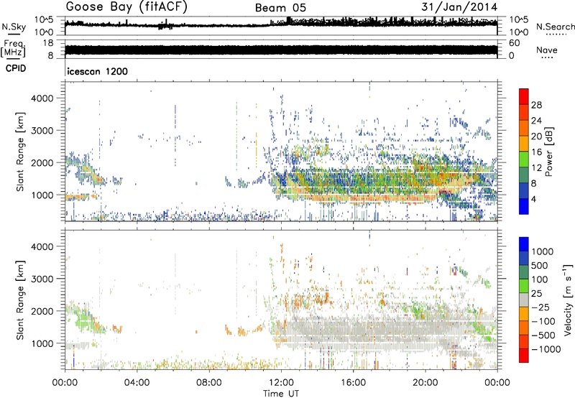Click the Velocity color bar
This screenshot has width=575, height=398.
(x=524, y=300)
